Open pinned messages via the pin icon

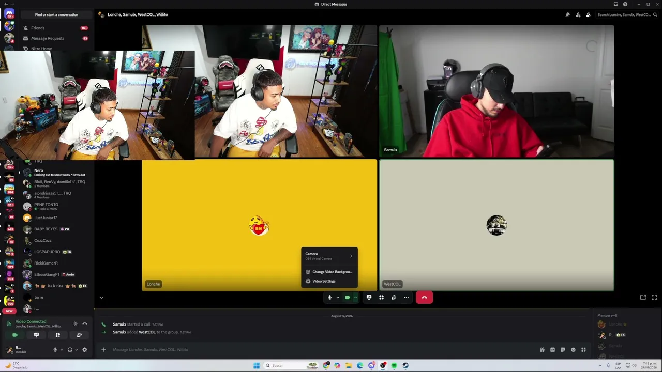(x=567, y=14)
